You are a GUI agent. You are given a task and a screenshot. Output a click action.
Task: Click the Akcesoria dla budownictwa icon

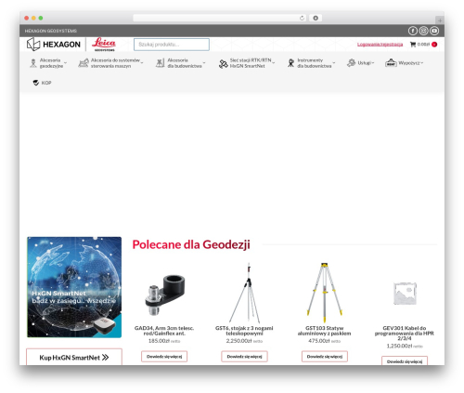(x=160, y=63)
